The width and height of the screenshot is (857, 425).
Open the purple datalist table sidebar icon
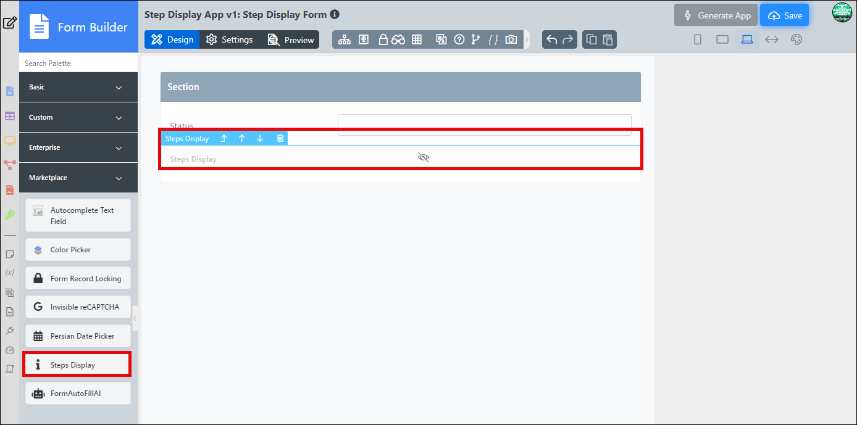click(x=9, y=116)
